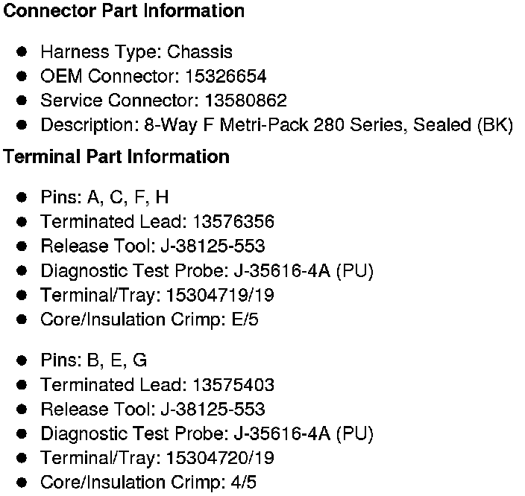525x496 pixels.
Task: Select Terminated Lead number 13575403
Action: (233, 385)
